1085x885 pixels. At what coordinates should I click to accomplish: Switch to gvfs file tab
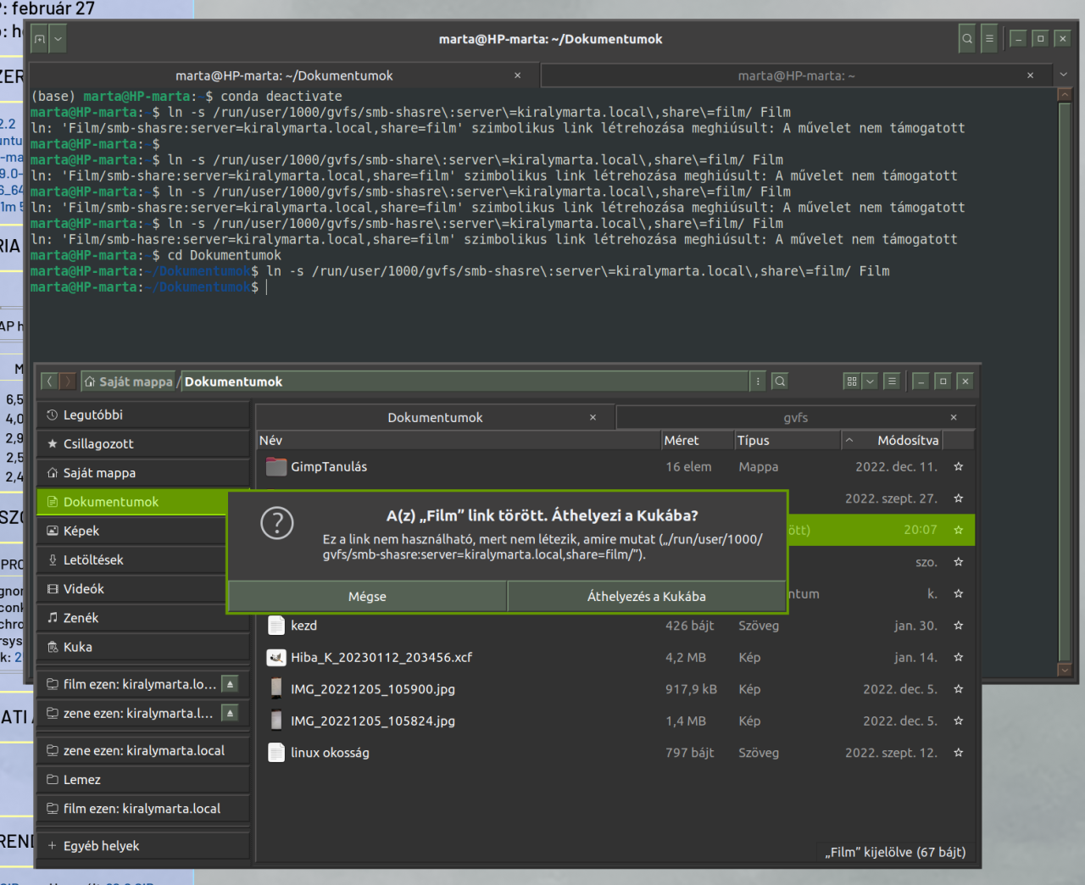point(795,417)
